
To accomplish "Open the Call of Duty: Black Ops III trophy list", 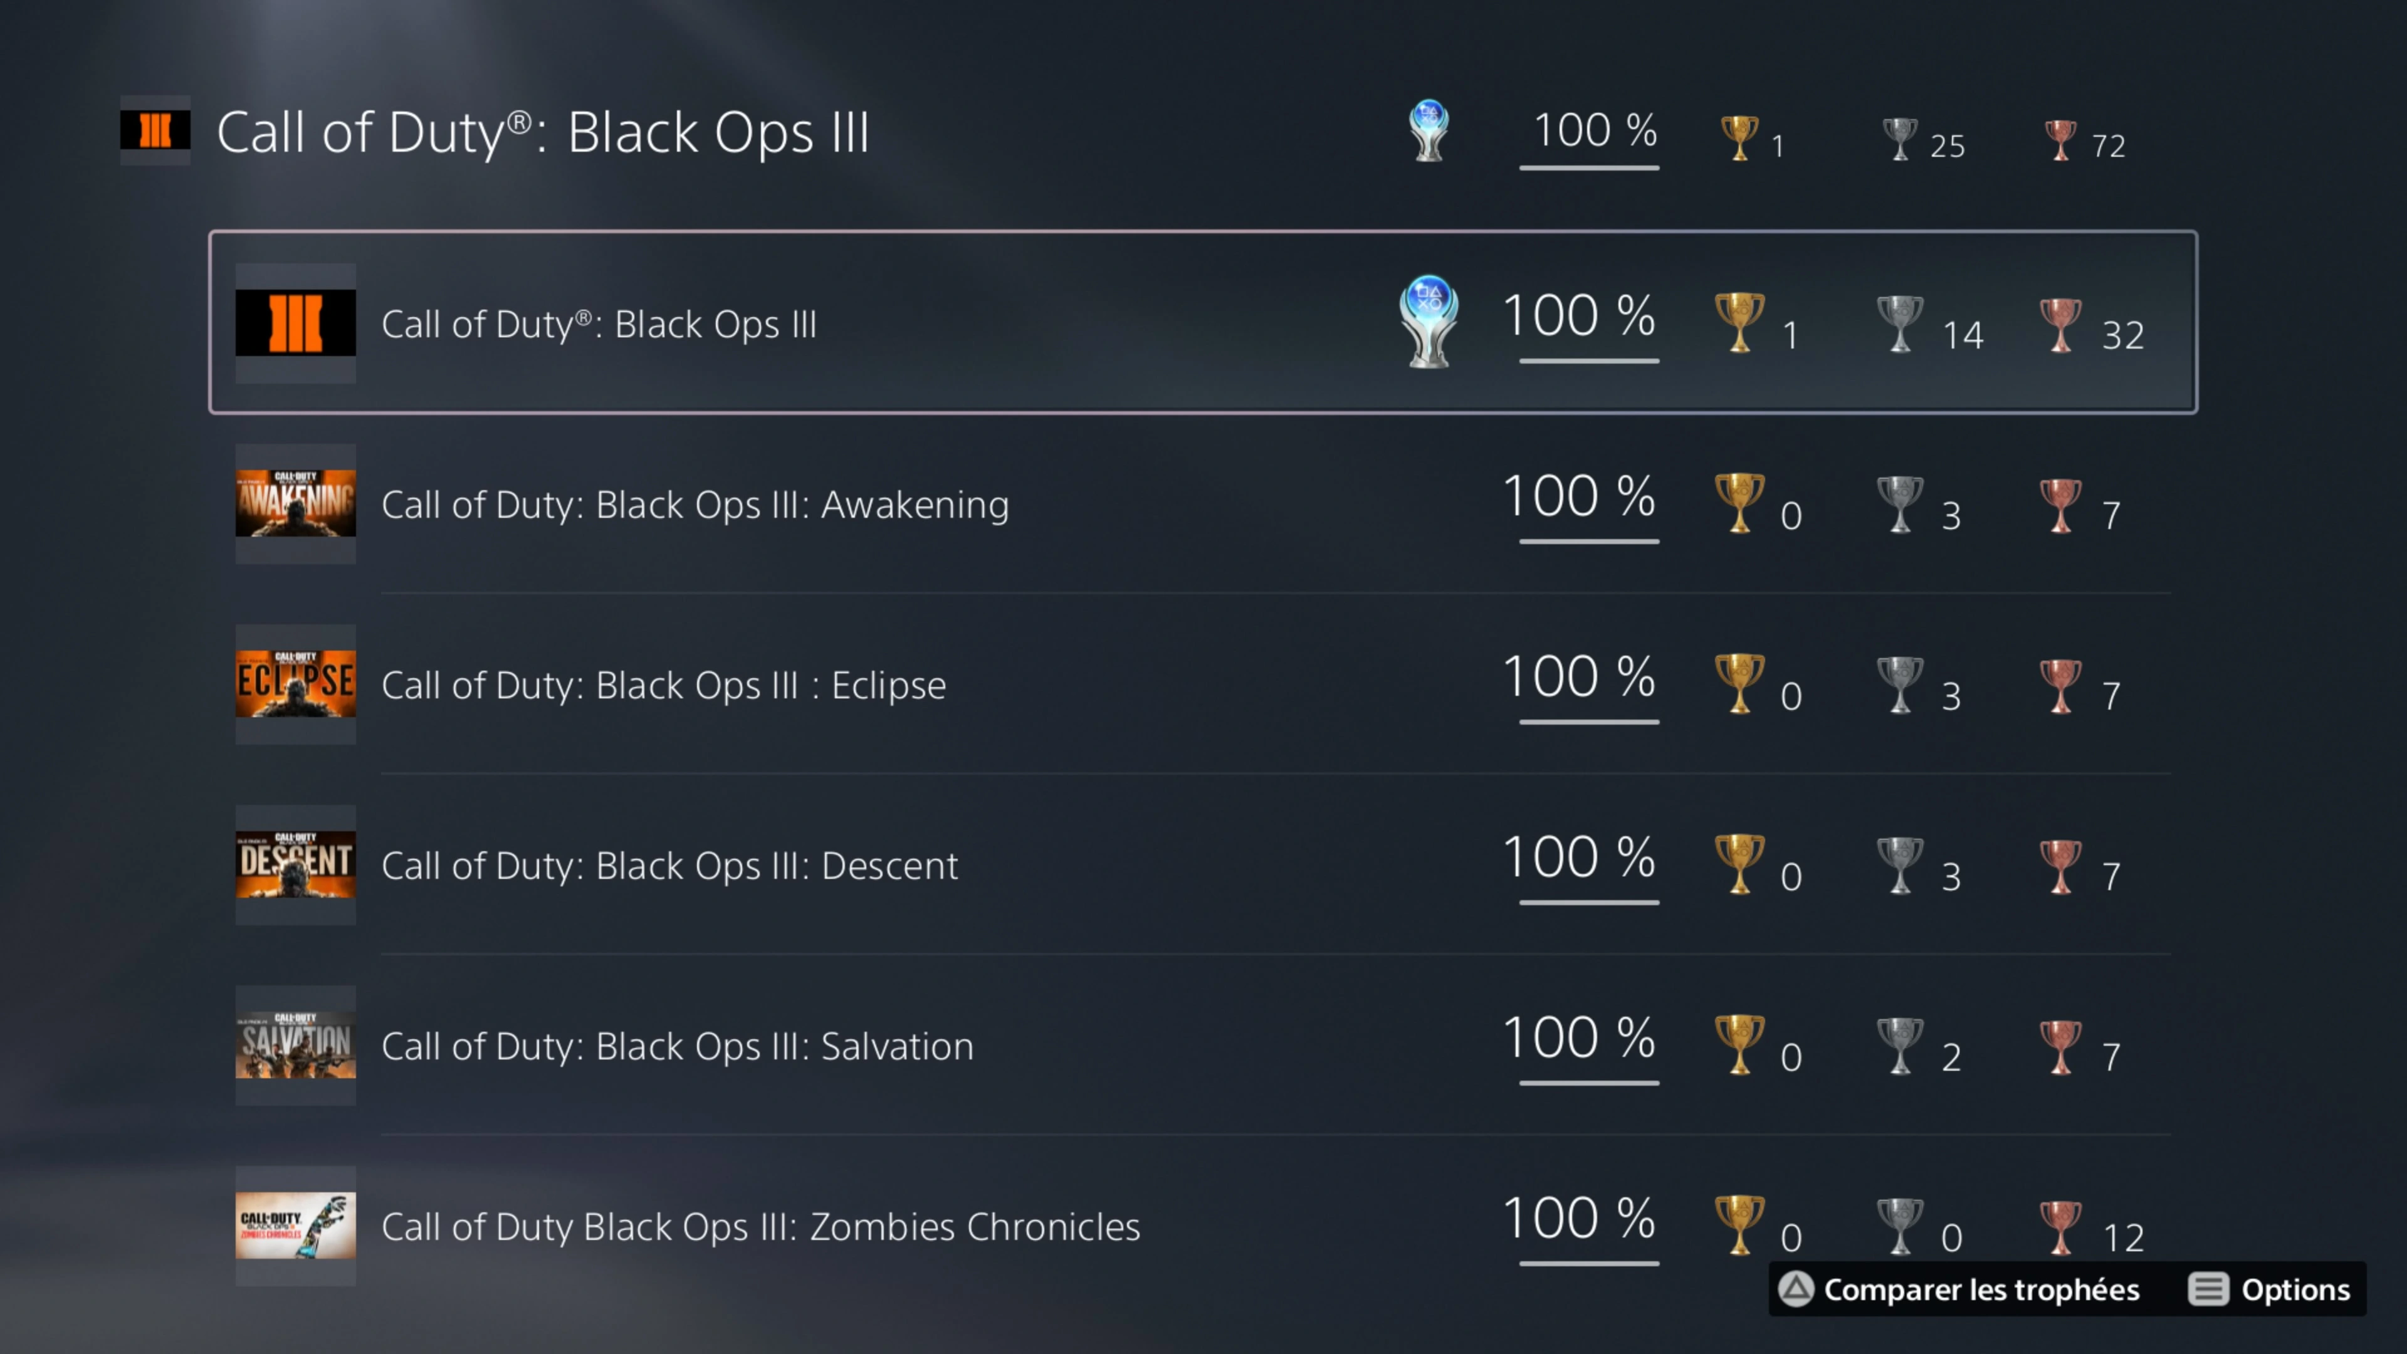I will coord(599,324).
